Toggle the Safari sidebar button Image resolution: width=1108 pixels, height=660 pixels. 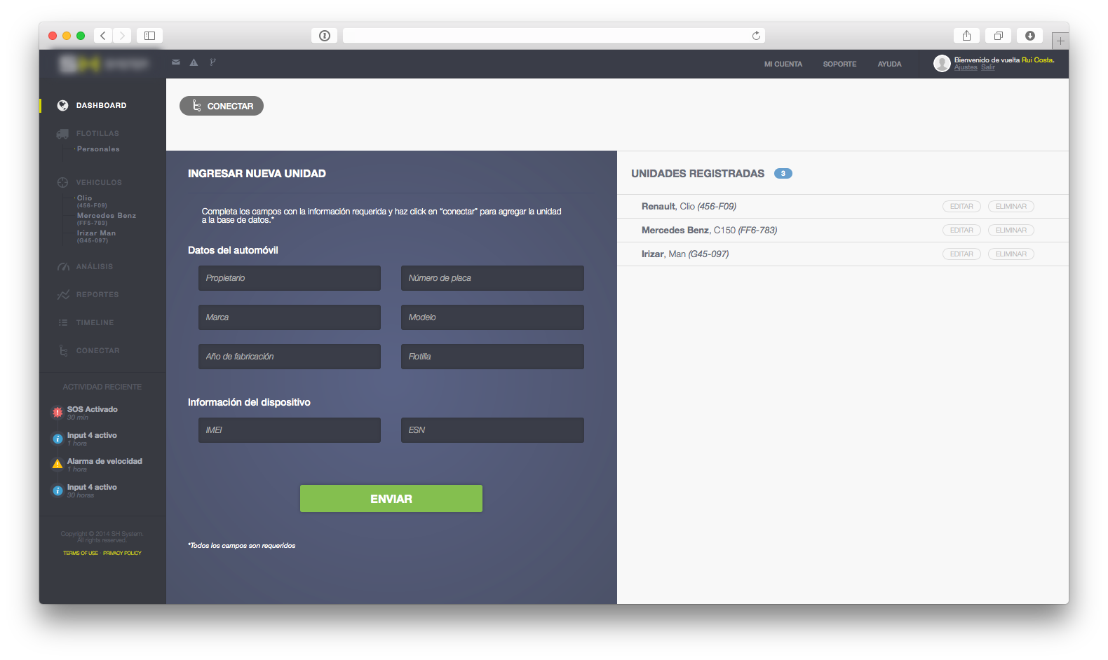click(149, 36)
